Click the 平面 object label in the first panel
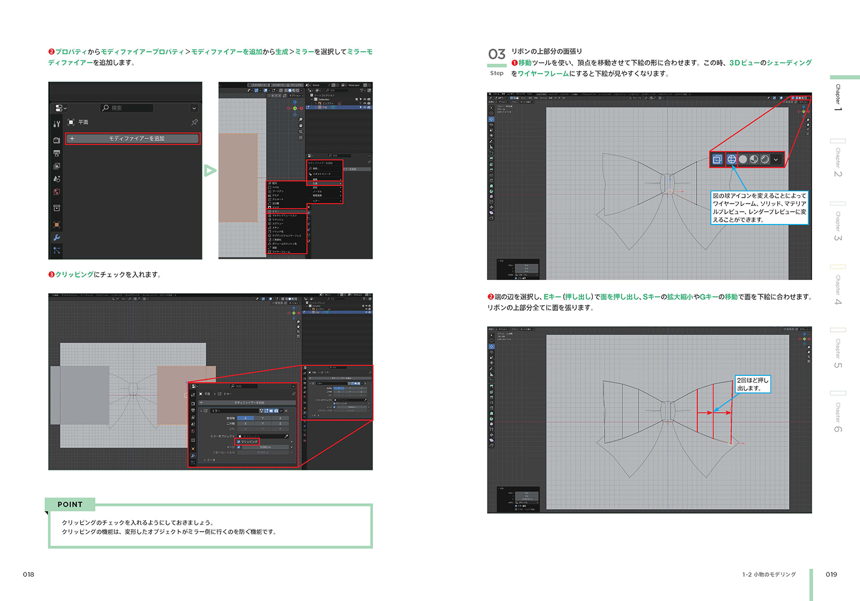The width and height of the screenshot is (860, 601). point(83,122)
